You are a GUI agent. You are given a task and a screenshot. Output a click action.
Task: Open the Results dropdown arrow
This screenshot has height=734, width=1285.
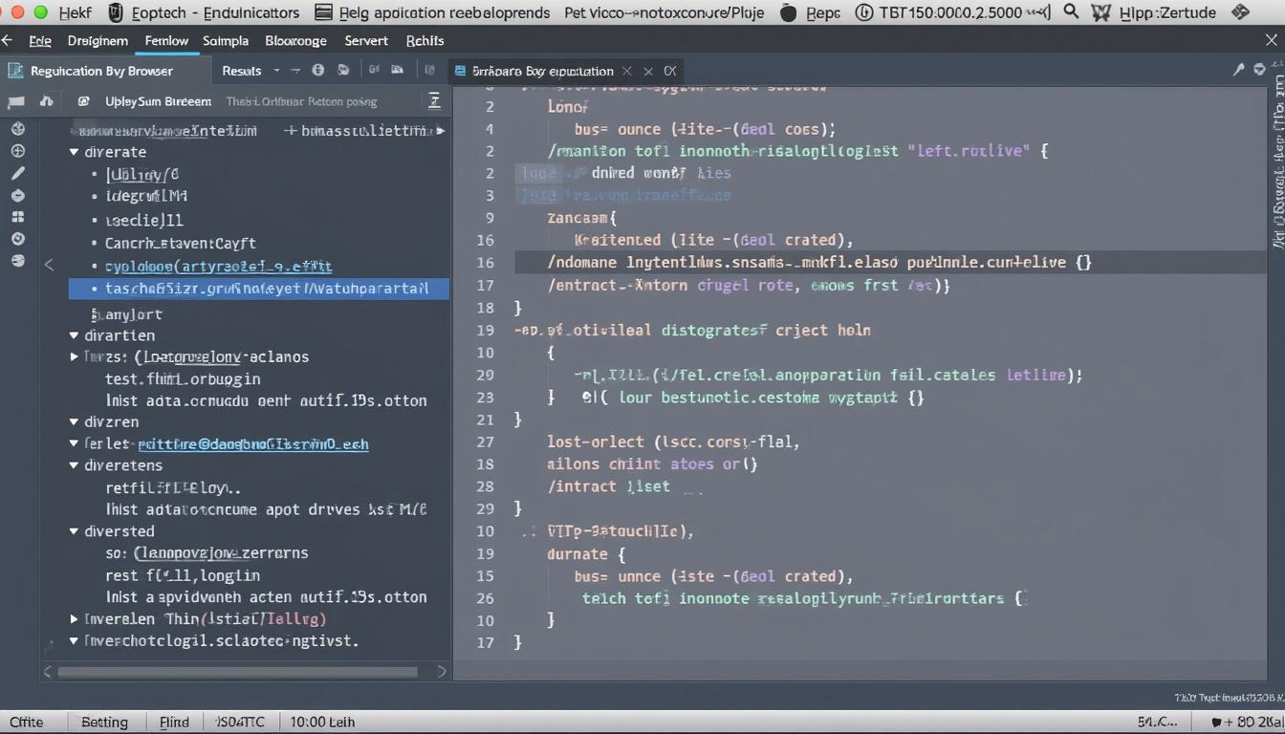(275, 71)
